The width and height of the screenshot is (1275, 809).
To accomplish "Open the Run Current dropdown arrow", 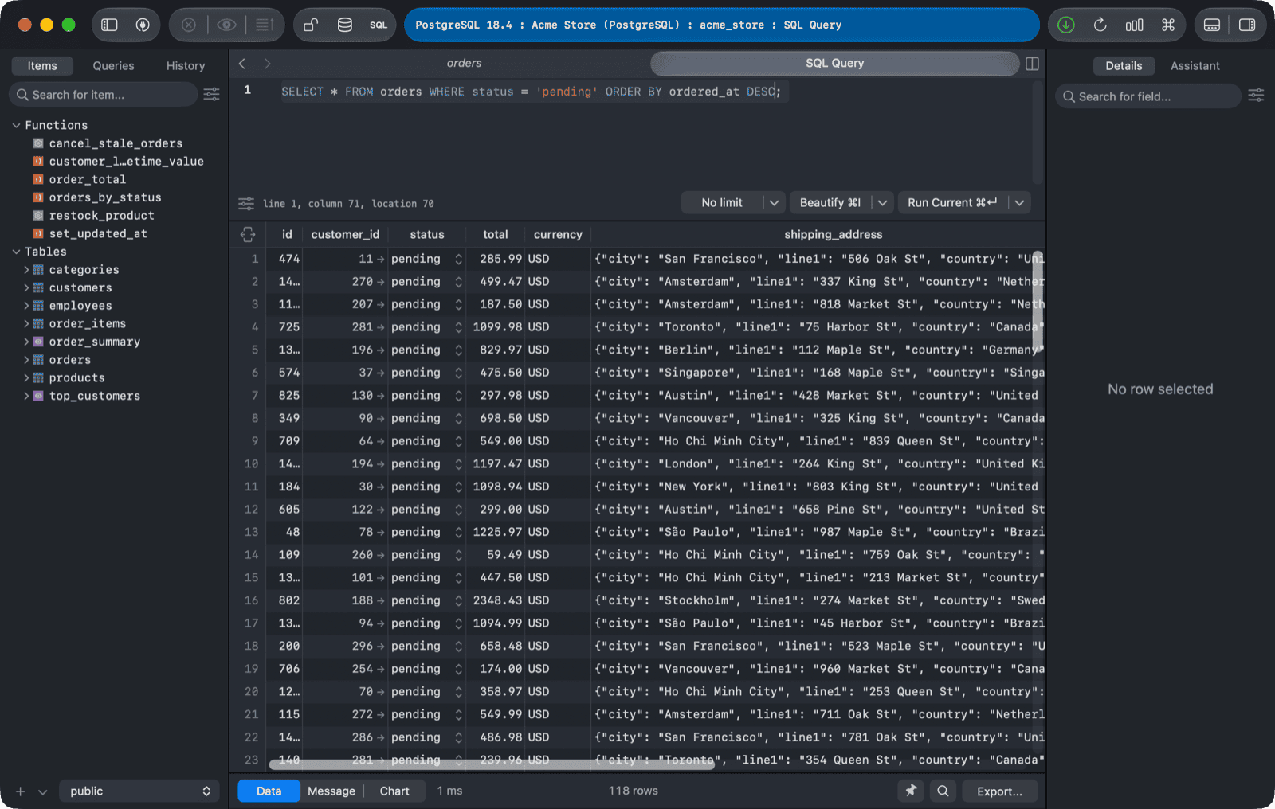I will pyautogui.click(x=1019, y=203).
